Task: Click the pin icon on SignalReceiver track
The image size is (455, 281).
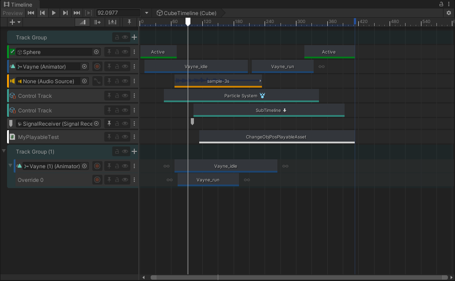Action: click(x=109, y=124)
